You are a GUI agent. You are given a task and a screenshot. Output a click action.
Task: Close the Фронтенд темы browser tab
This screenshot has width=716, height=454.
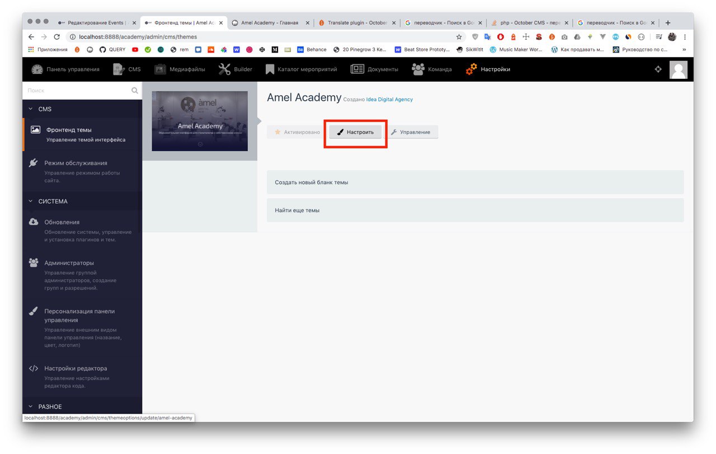(221, 23)
